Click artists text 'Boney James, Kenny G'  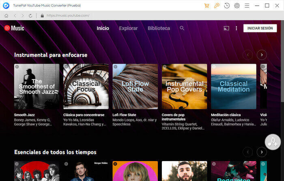32,120
